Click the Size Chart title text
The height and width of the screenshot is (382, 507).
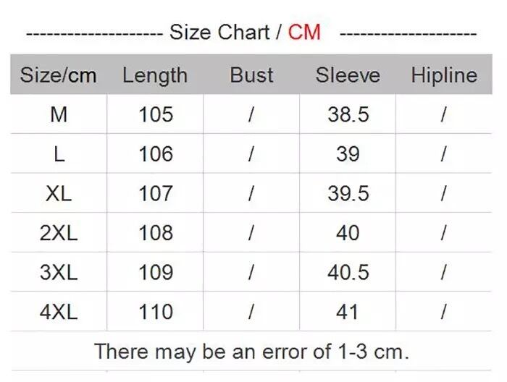(x=220, y=33)
